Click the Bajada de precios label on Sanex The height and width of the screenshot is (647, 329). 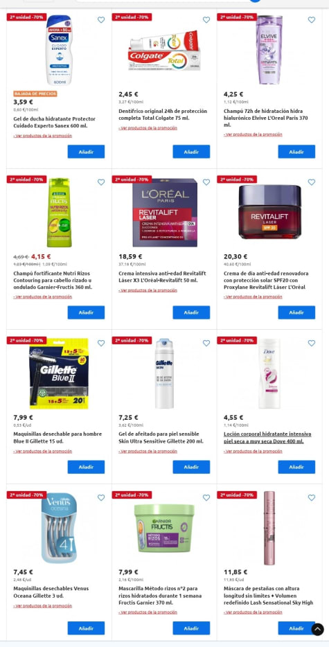click(35, 94)
